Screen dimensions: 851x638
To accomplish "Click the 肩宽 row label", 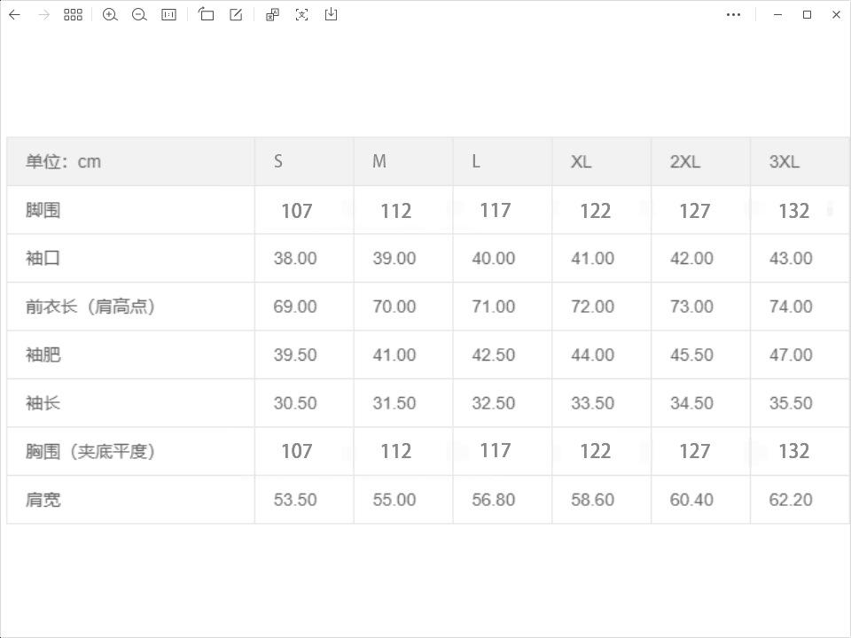I will [x=43, y=500].
